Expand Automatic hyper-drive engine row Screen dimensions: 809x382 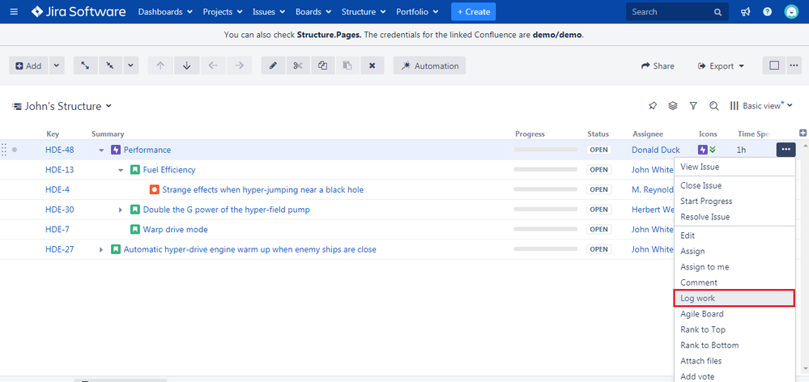point(102,249)
